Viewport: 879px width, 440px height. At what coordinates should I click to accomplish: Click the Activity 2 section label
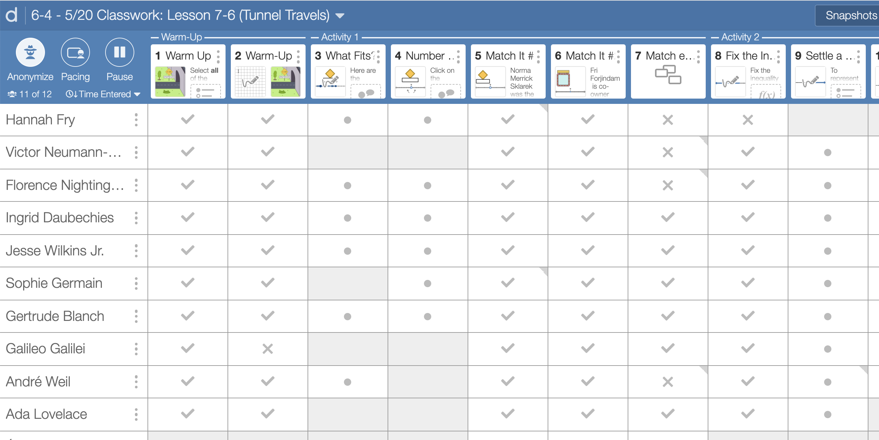coord(740,37)
